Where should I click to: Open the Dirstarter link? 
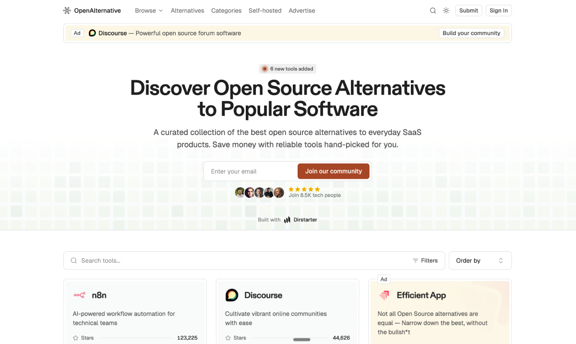[x=305, y=220]
